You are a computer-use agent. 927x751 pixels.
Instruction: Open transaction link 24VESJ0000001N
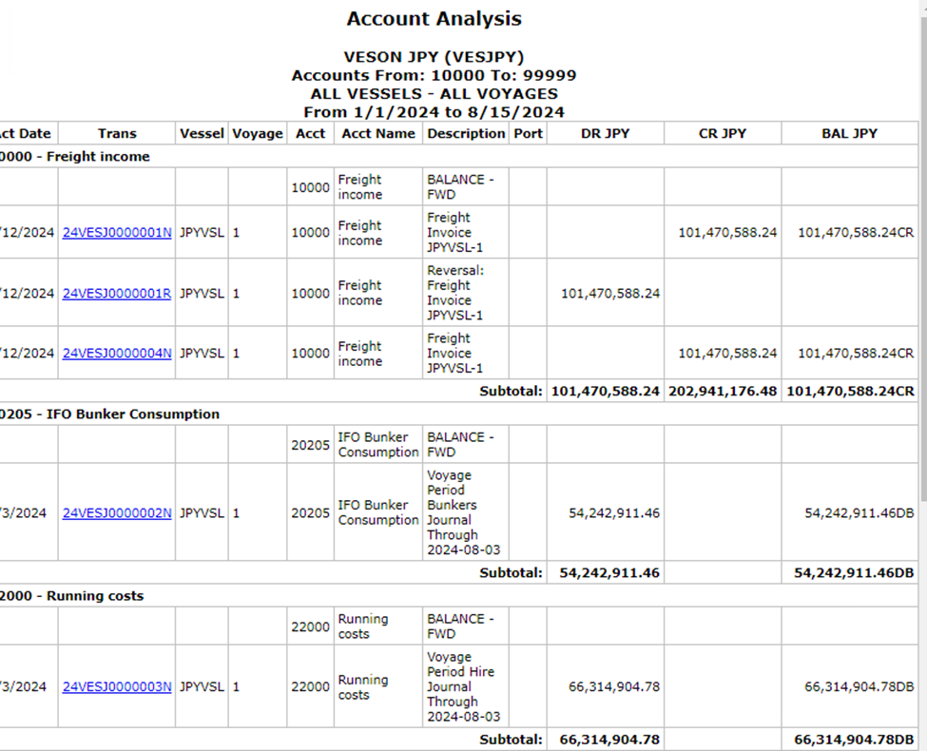coord(117,232)
